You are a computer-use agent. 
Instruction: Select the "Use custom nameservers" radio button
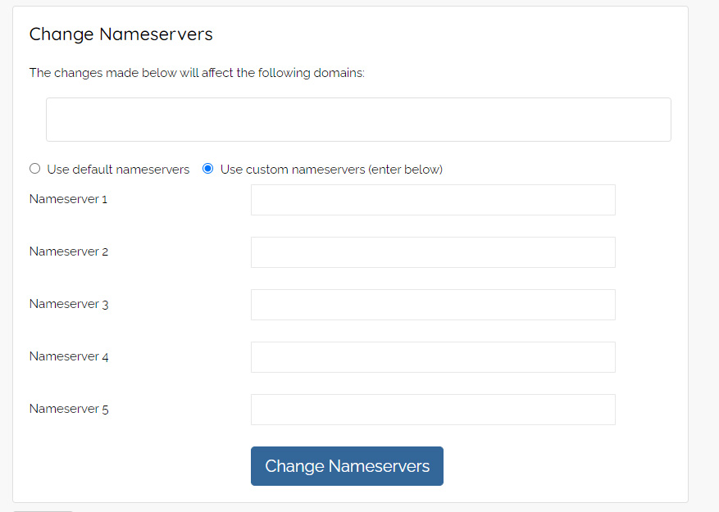tap(207, 169)
